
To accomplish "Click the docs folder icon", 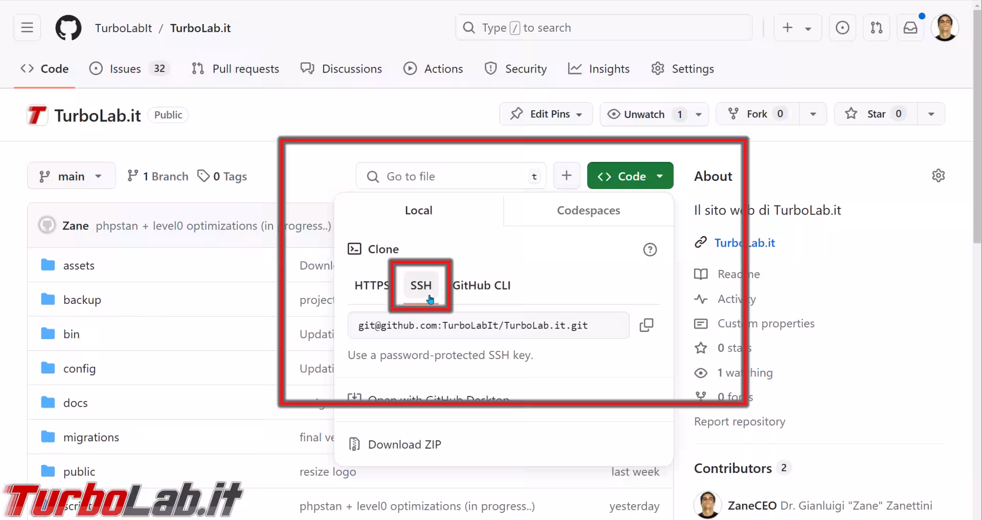I will point(48,402).
